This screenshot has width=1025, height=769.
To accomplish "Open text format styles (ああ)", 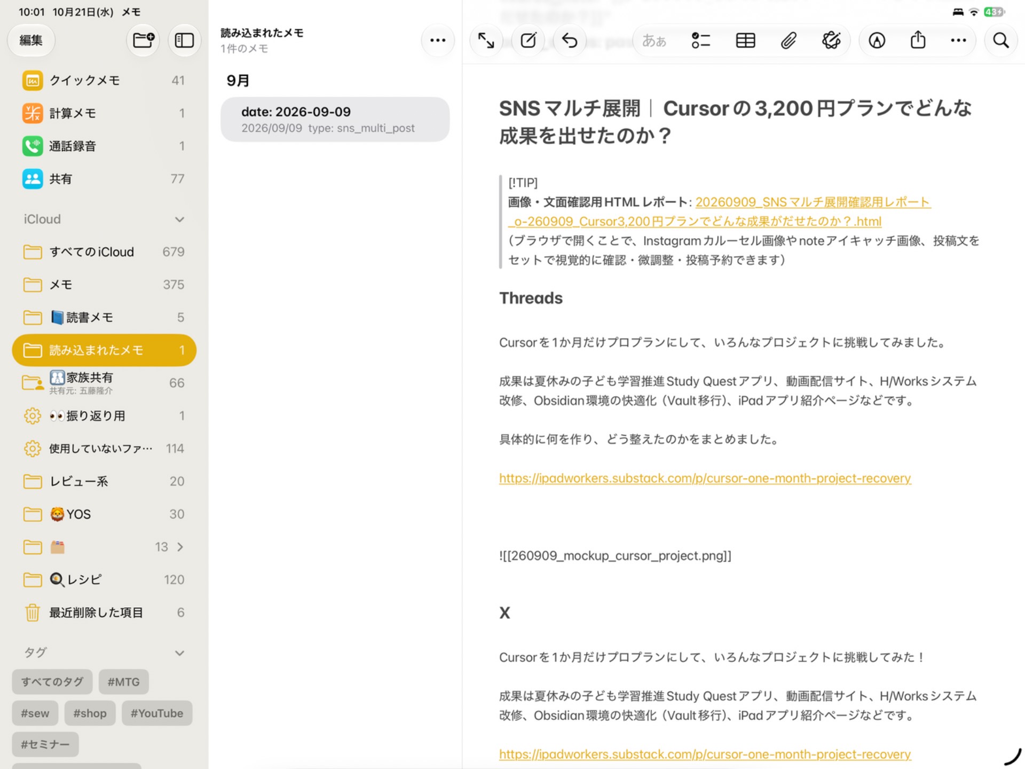I will click(654, 40).
